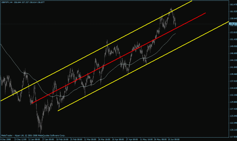Click the 153.81 price axis label
This screenshot has width=237, height=141.
(x=233, y=33)
